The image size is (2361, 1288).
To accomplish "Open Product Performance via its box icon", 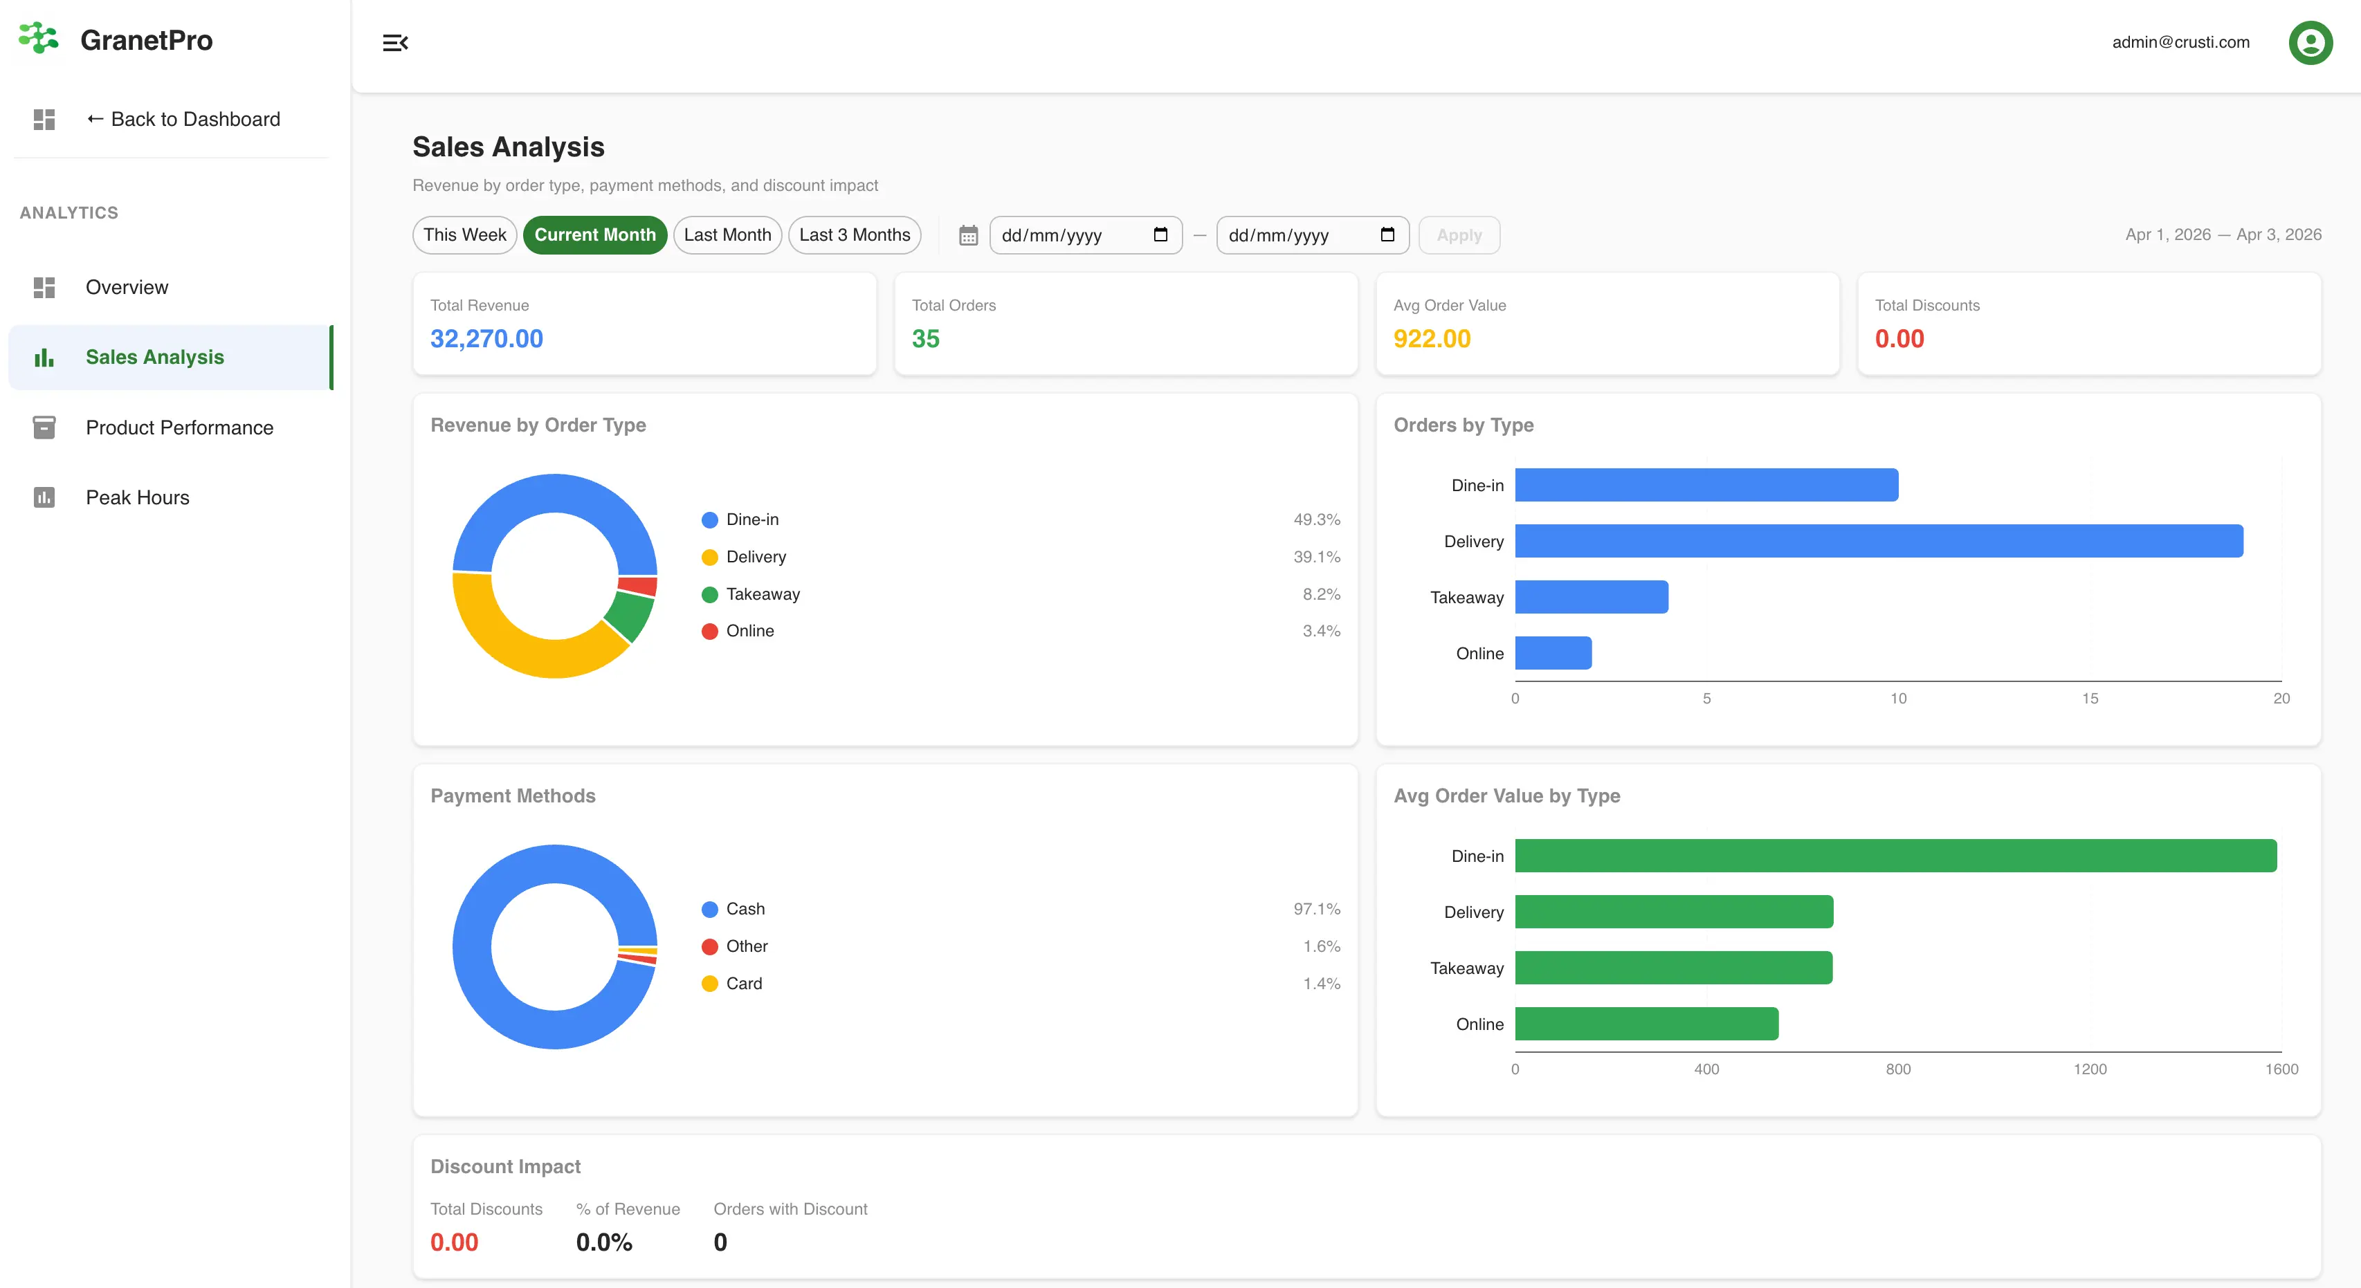I will [x=44, y=427].
